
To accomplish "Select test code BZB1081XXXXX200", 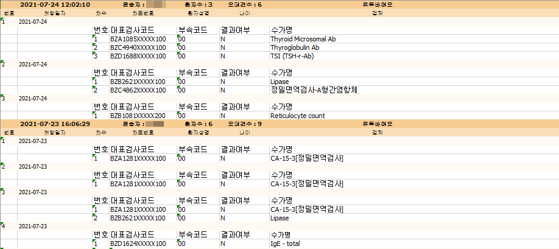I will tap(138, 116).
